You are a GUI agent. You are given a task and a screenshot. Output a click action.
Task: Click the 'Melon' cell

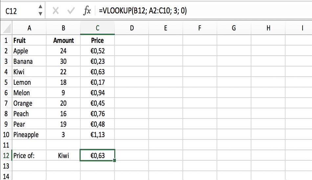pyautogui.click(x=29, y=93)
